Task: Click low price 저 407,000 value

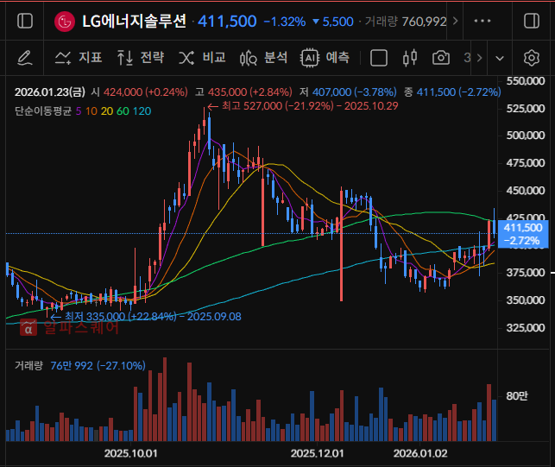Action: (348, 92)
